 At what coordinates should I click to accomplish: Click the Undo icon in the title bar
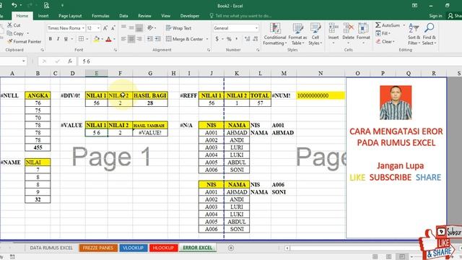[14, 5]
